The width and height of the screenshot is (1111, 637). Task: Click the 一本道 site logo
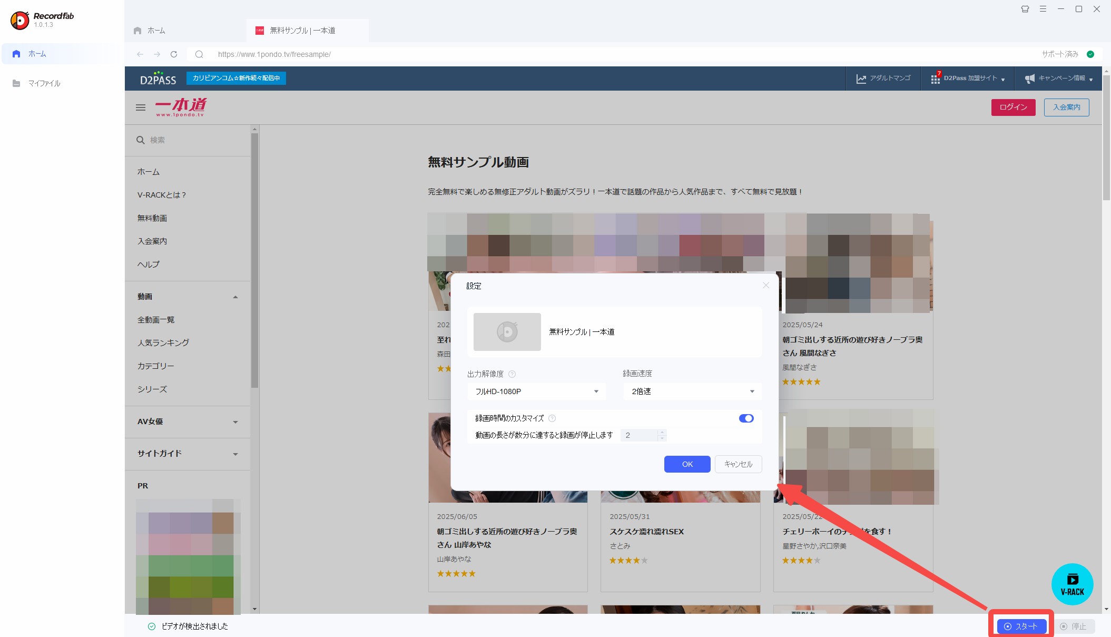click(x=181, y=107)
